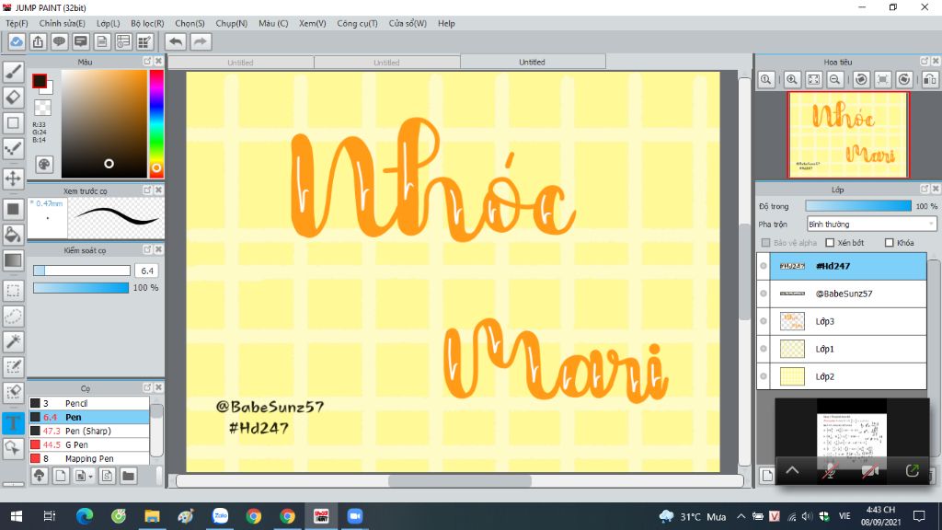942x530 pixels.
Task: Open the Tệp(F) menu
Action: (x=17, y=23)
